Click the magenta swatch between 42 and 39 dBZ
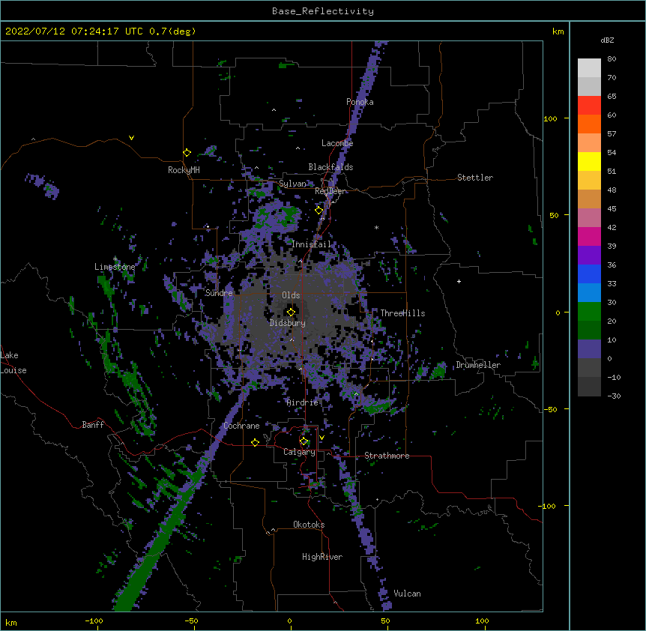Viewport: 646px width, 631px height. (589, 236)
